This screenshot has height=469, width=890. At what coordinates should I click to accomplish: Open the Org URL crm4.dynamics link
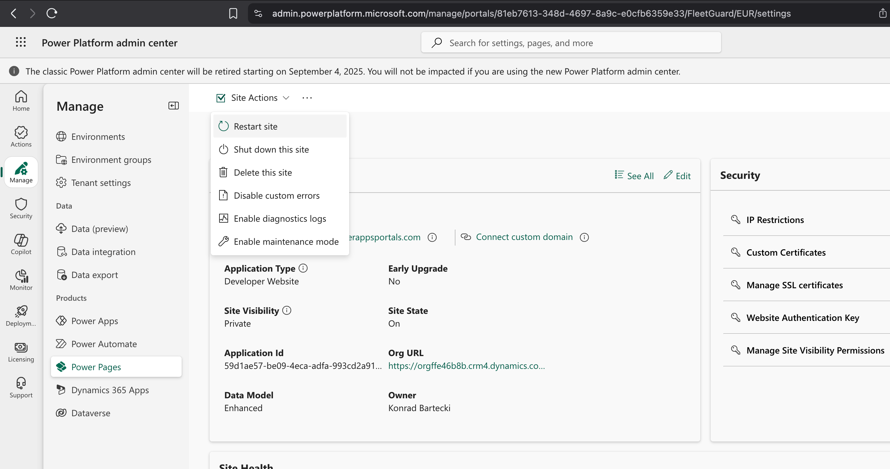(466, 365)
